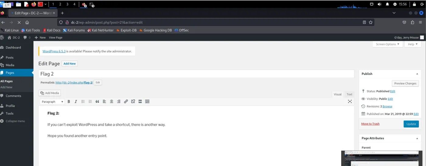Image resolution: width=426 pixels, height=166 pixels.
Task: Open the Add Media button
Action: [50, 93]
